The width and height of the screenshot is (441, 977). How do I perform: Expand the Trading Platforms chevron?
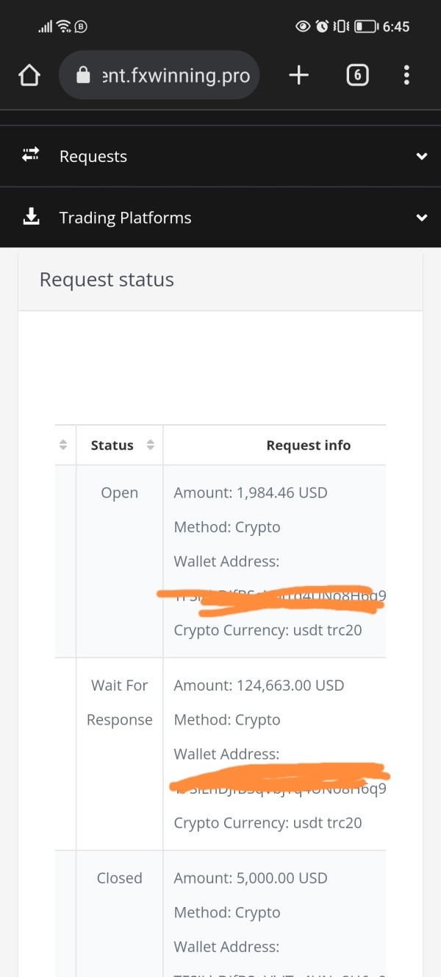point(421,217)
